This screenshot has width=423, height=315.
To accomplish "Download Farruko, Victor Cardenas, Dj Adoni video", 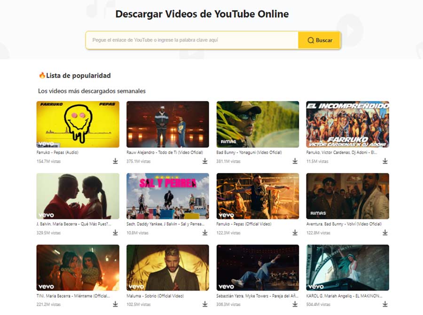I will coord(385,161).
